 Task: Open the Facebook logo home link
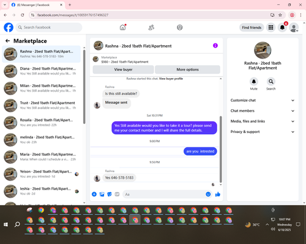[9, 27]
